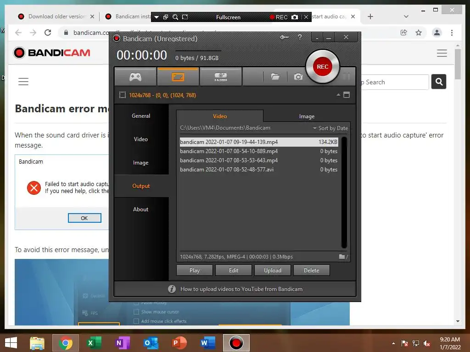Open the Sort by Date dropdown
Image resolution: width=470 pixels, height=352 pixels.
click(330, 128)
